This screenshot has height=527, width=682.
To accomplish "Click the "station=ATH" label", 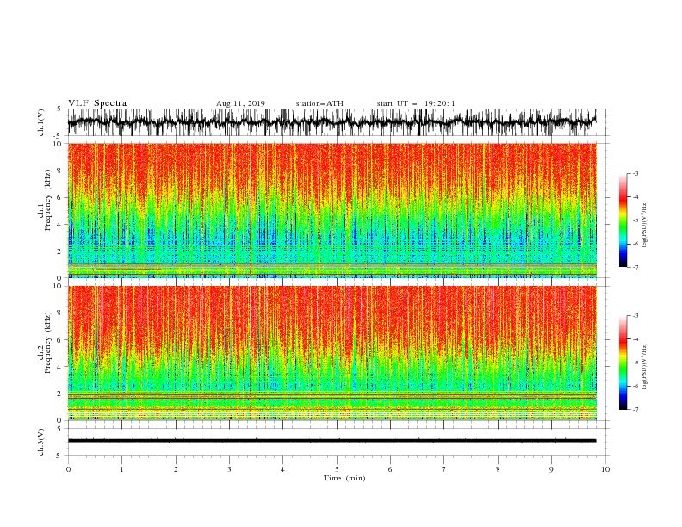I will click(x=319, y=103).
